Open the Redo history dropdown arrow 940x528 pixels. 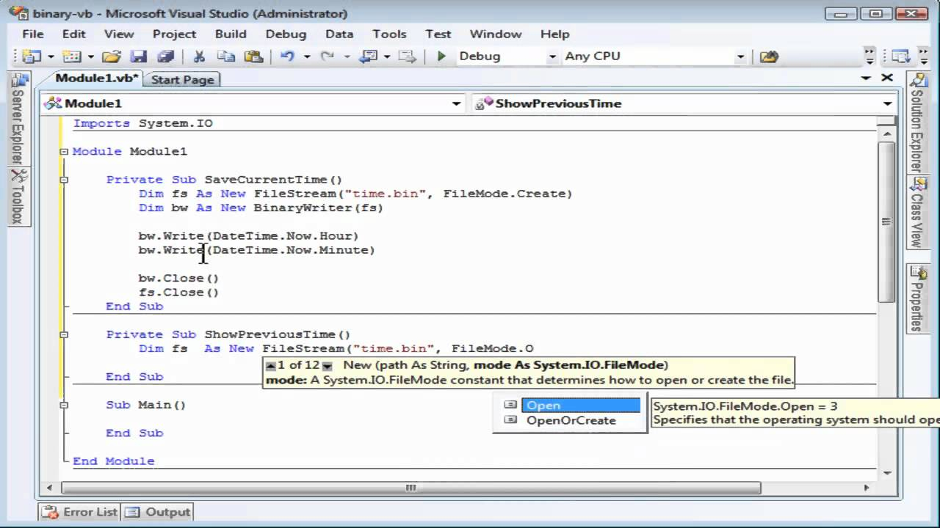pyautogui.click(x=347, y=56)
